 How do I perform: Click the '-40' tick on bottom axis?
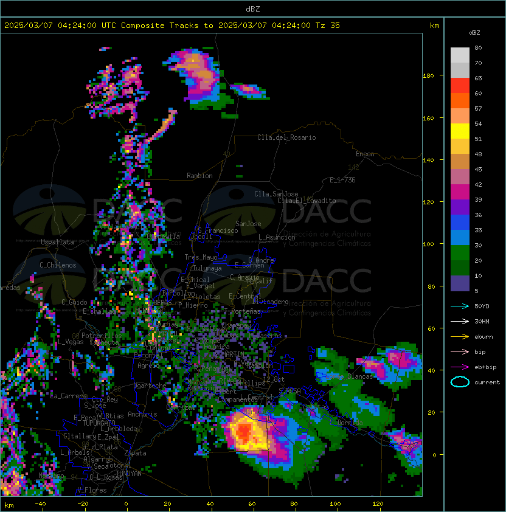(41, 504)
